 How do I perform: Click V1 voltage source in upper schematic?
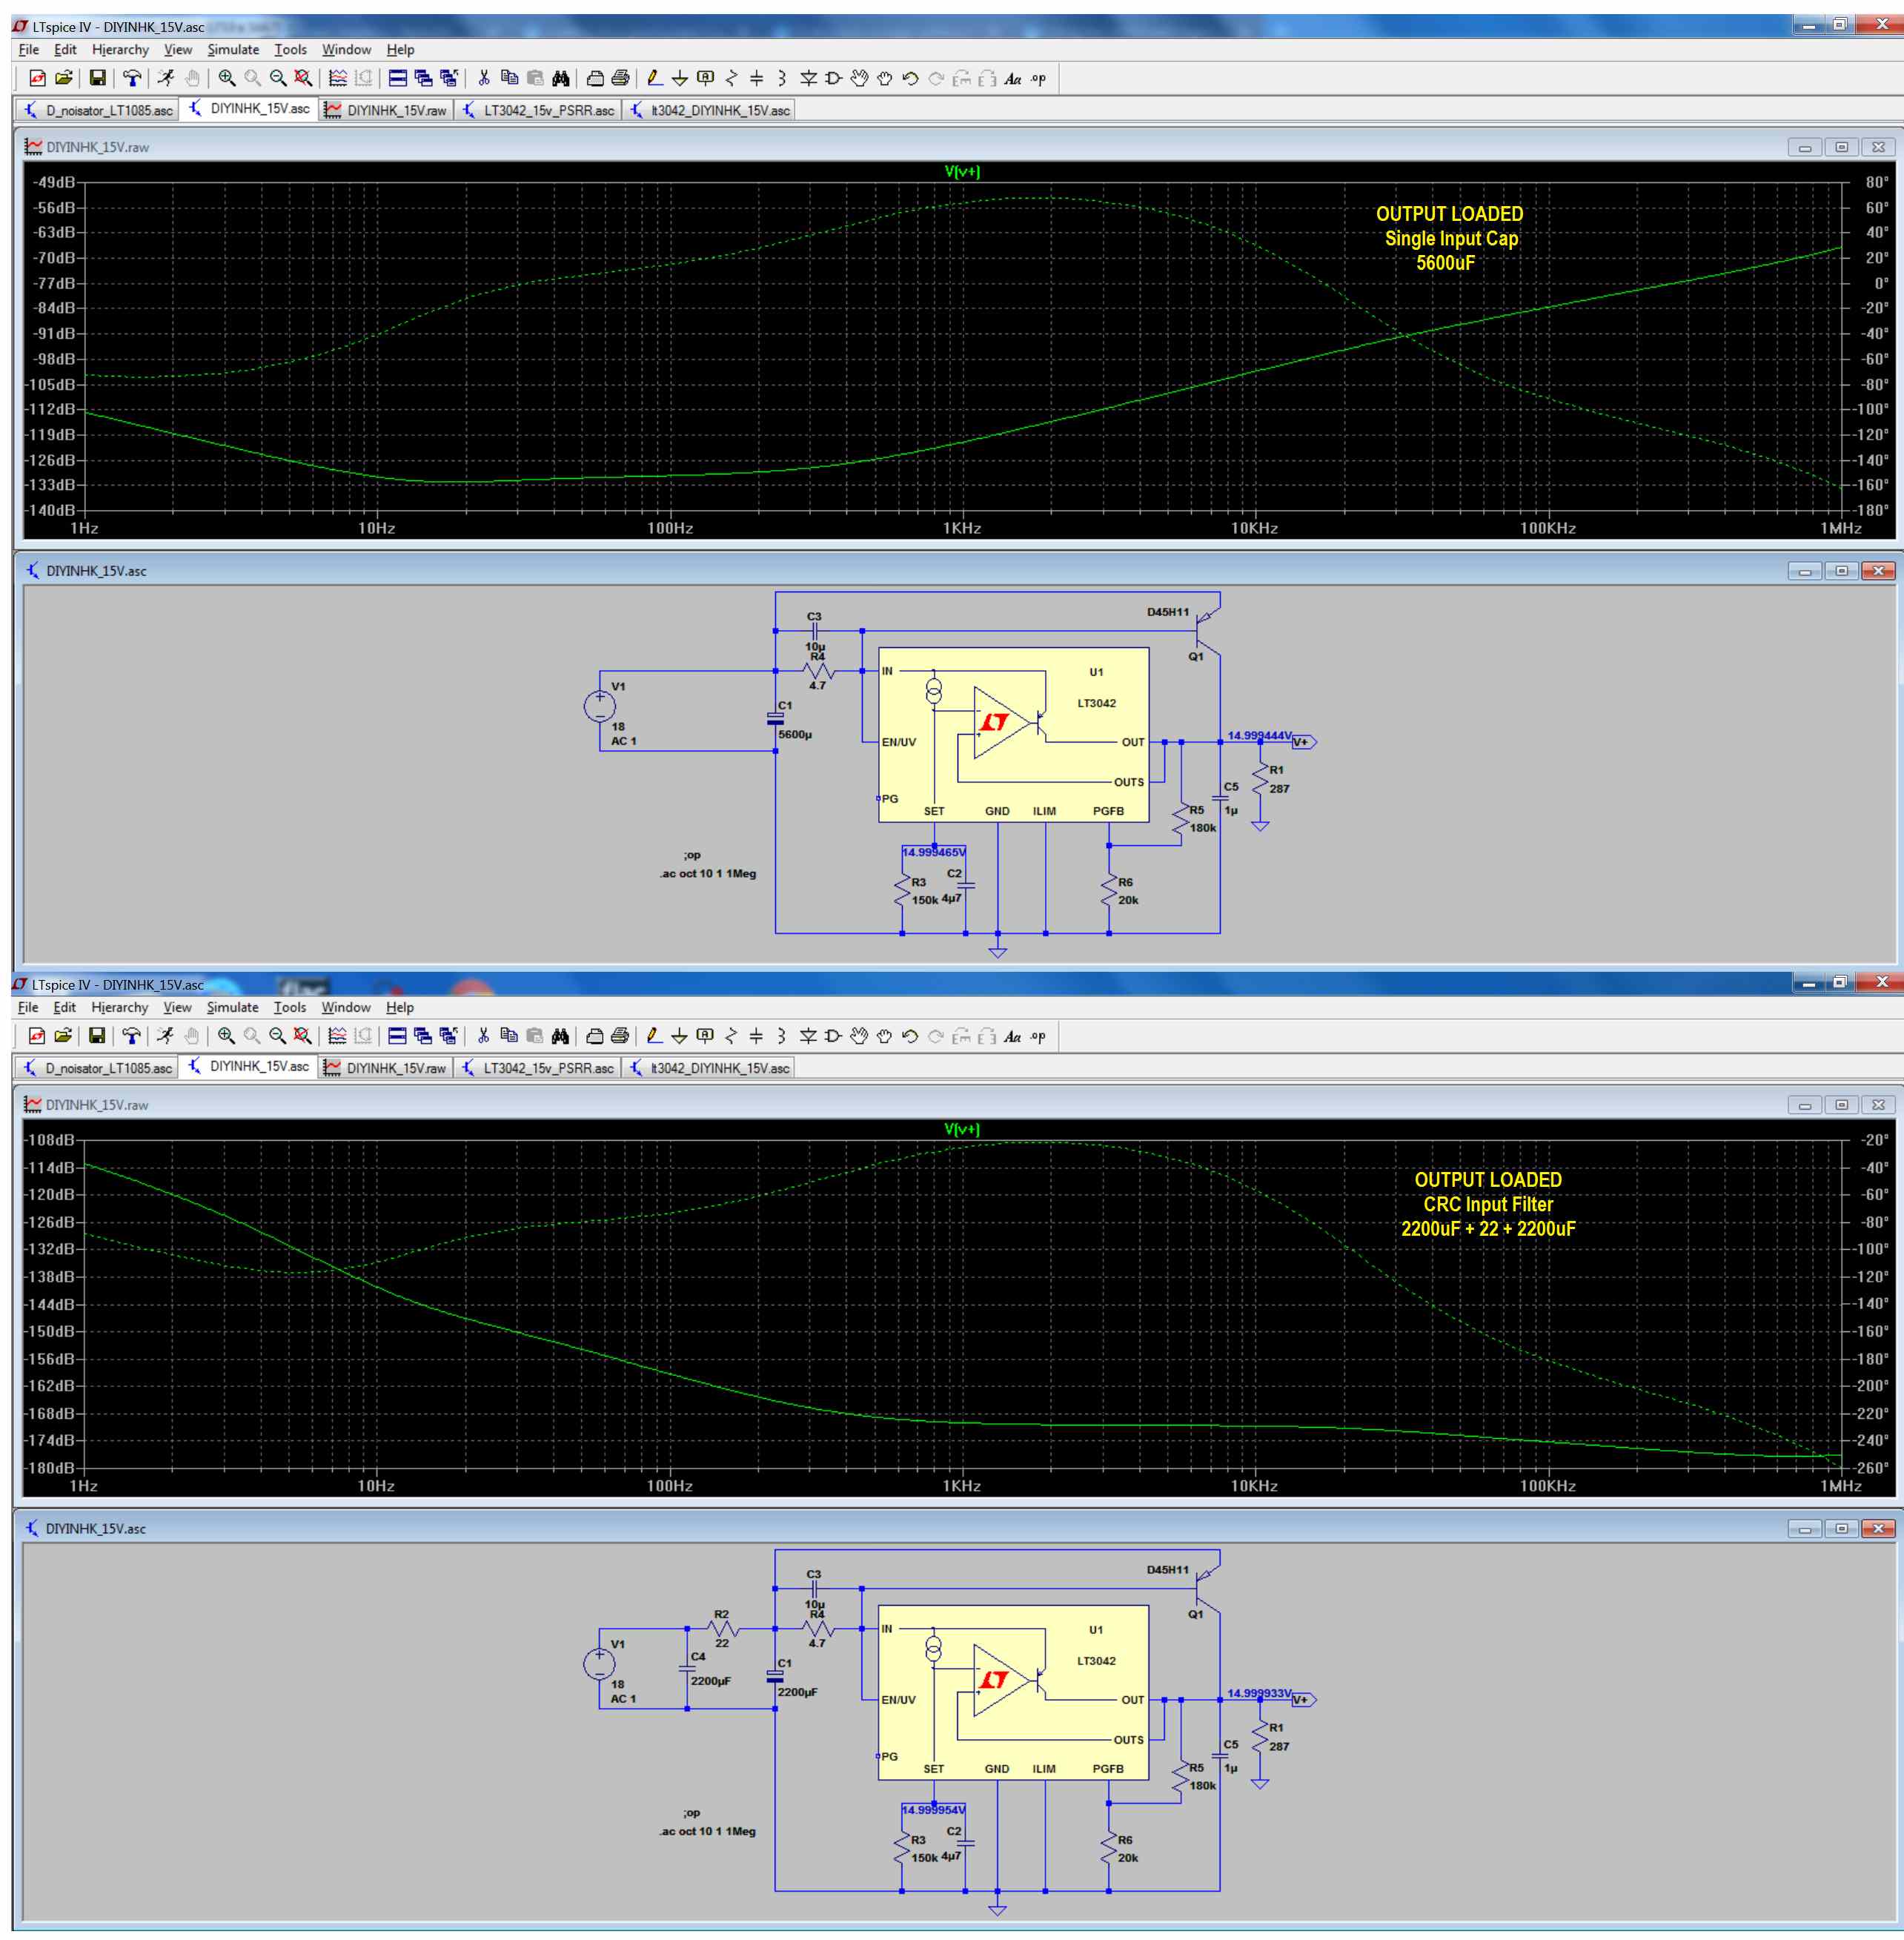(600, 706)
